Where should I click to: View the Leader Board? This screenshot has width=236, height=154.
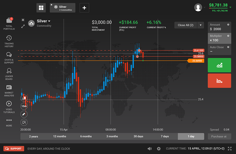pos(9,71)
